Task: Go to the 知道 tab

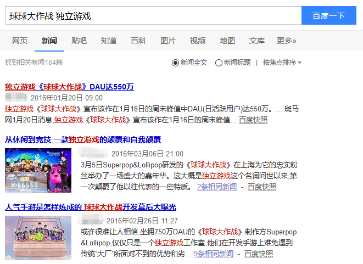Action: [109, 41]
